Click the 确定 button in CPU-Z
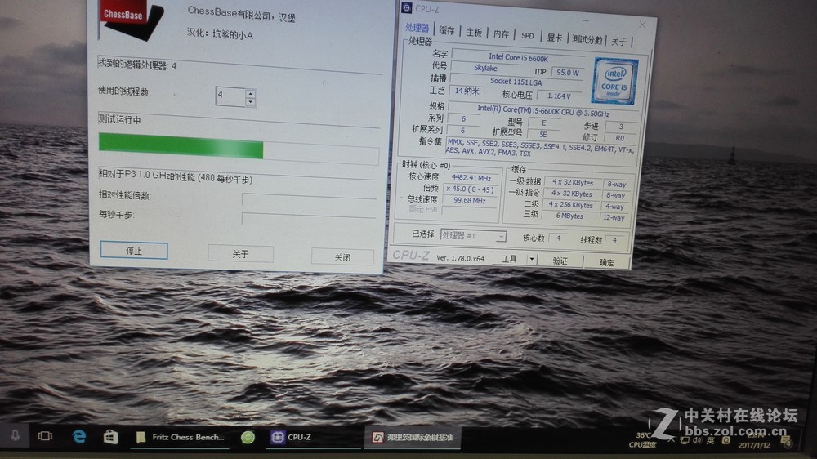This screenshot has height=459, width=817. pos(606,262)
